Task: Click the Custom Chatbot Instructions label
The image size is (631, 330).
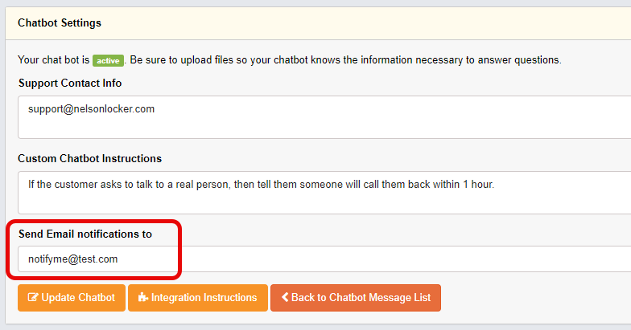Action: pyautogui.click(x=89, y=158)
